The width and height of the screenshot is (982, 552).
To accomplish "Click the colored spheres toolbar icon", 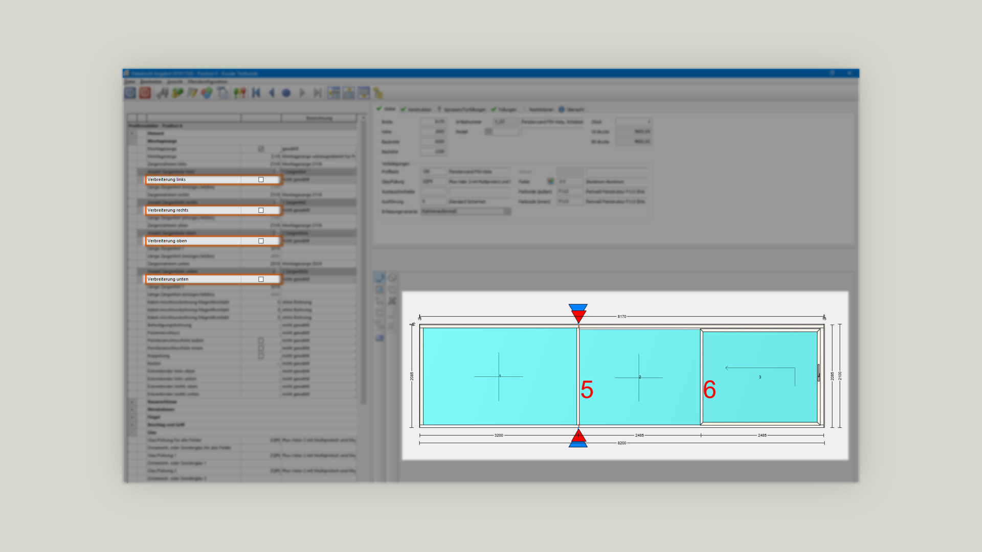I will [x=207, y=93].
